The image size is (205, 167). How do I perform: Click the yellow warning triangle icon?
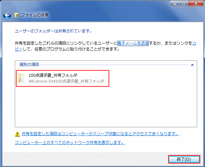tap(17, 134)
